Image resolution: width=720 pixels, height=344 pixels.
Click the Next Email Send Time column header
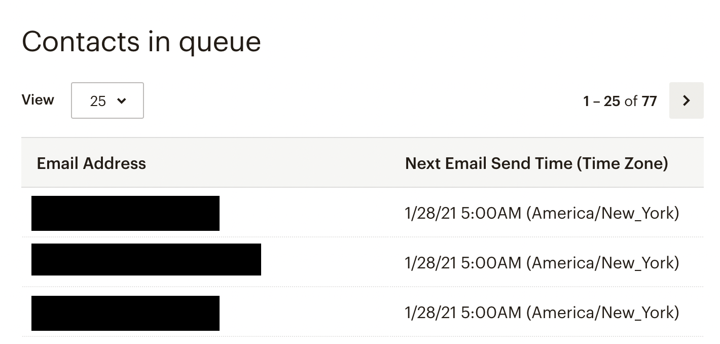point(536,163)
